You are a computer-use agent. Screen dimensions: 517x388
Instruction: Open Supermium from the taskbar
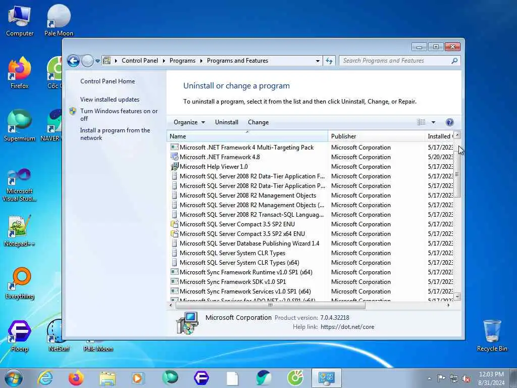click(170, 378)
